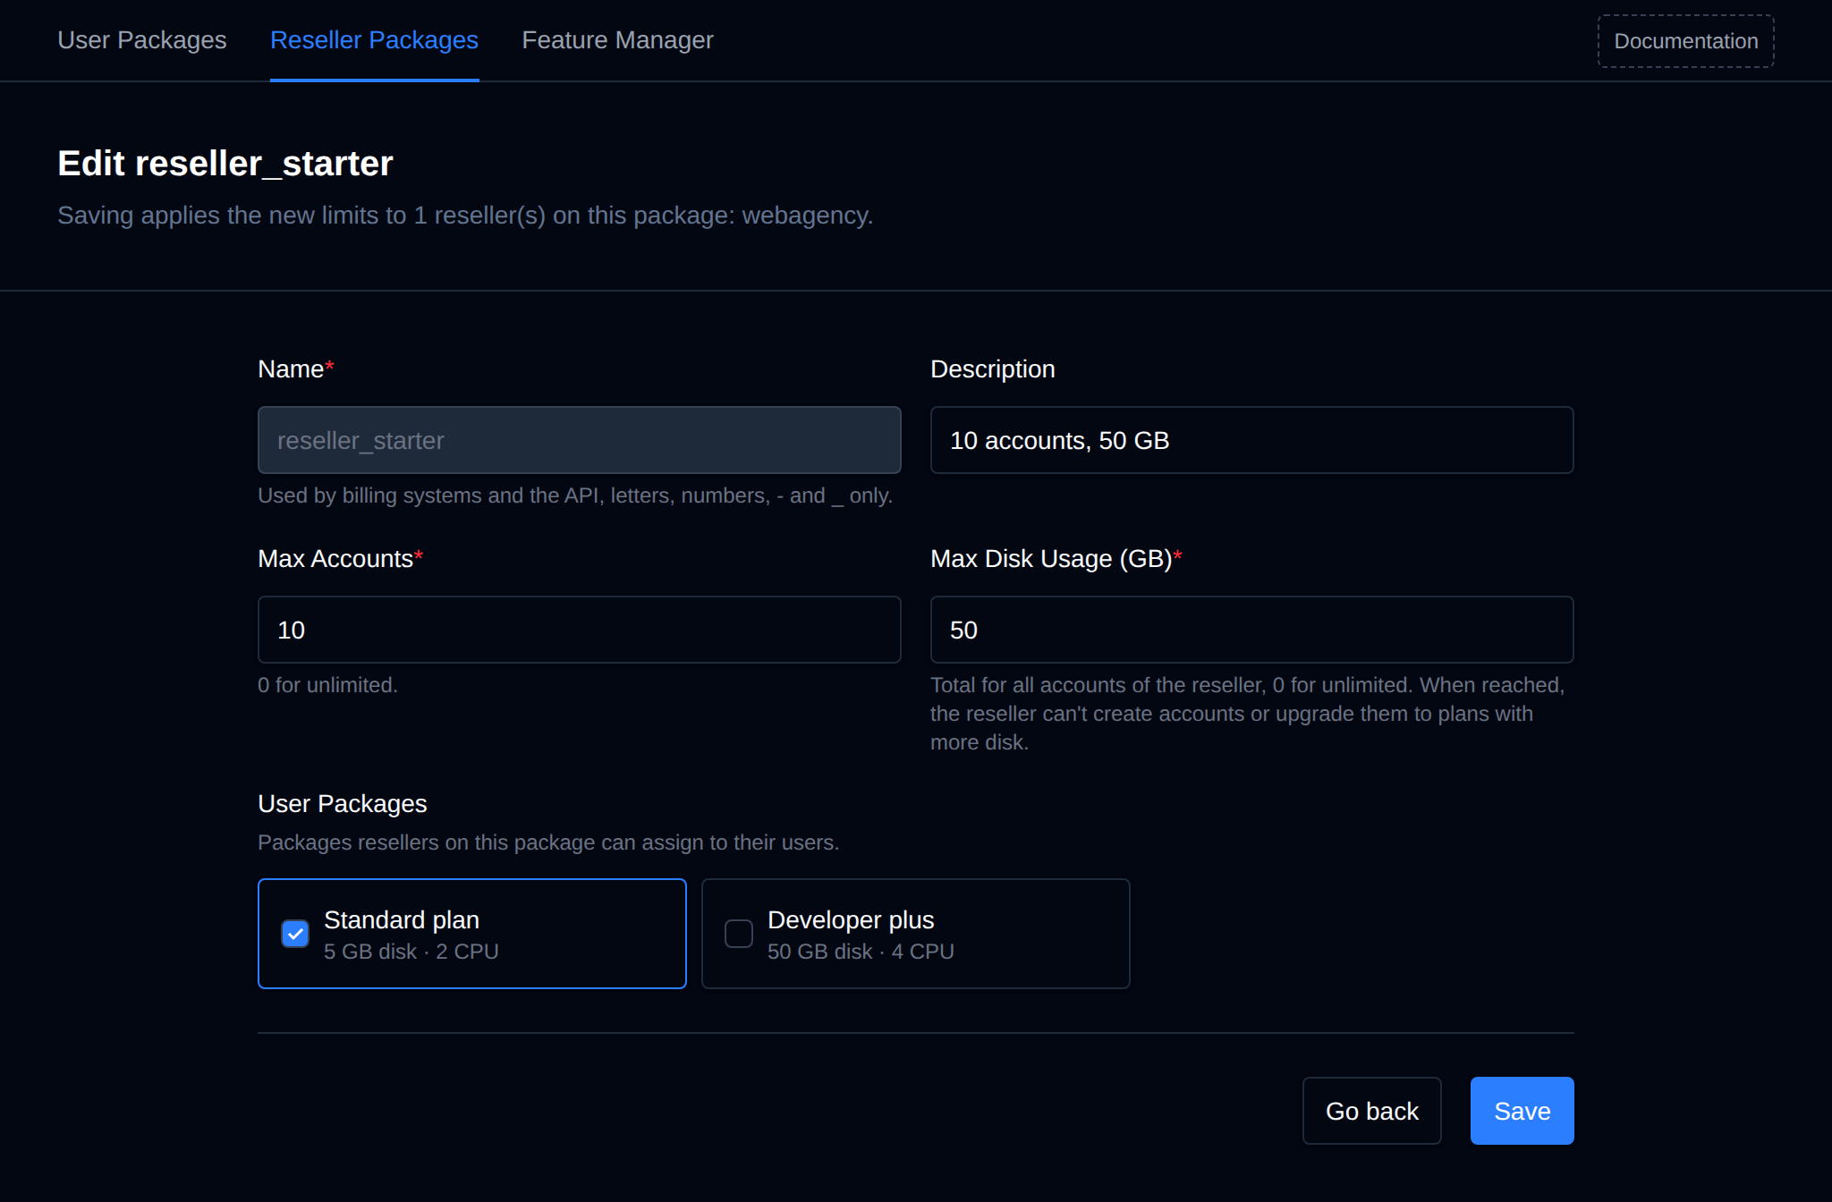Enable the Developer plus checkbox

[739, 934]
